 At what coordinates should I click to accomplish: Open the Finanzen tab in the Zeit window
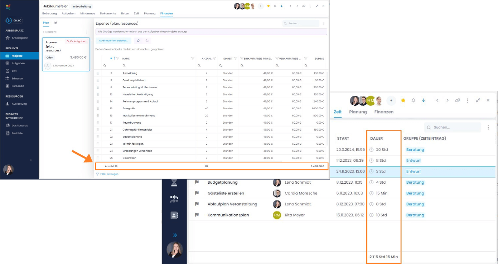(x=384, y=112)
